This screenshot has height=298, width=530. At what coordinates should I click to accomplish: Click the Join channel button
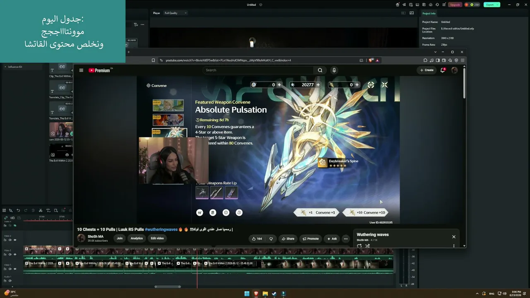coord(120,238)
